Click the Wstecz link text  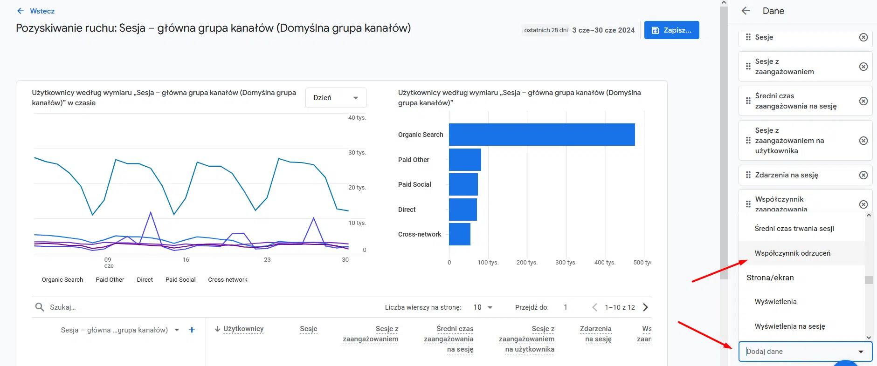click(42, 11)
